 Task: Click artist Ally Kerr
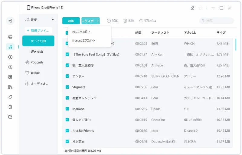[x=157, y=55]
